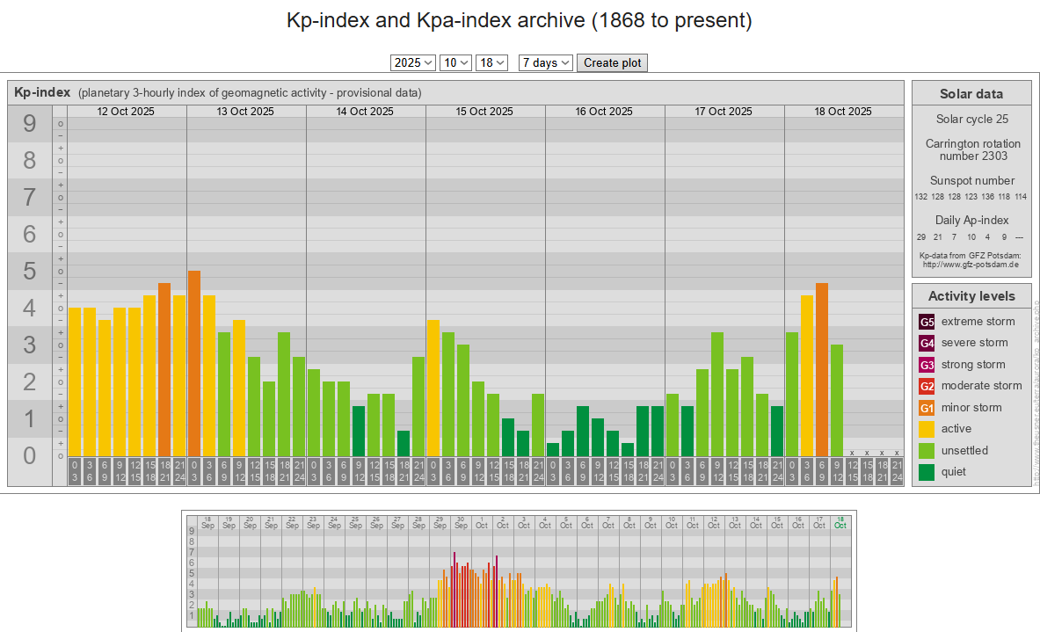Click the Kp axis label 0
This screenshot has height=632, width=1040.
[x=29, y=455]
